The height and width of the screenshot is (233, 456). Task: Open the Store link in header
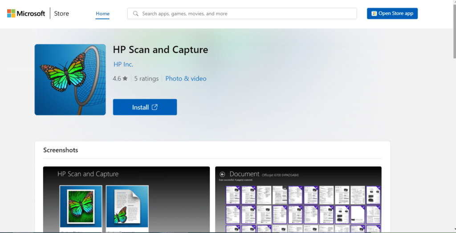click(61, 13)
